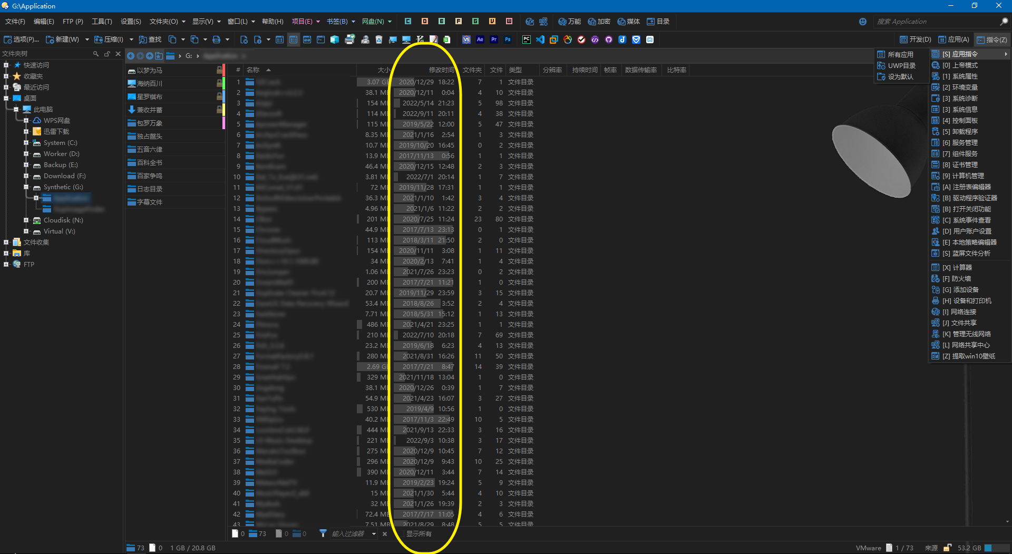
Task: Open the Recycle Bin toolbar icon
Action: tap(378, 40)
